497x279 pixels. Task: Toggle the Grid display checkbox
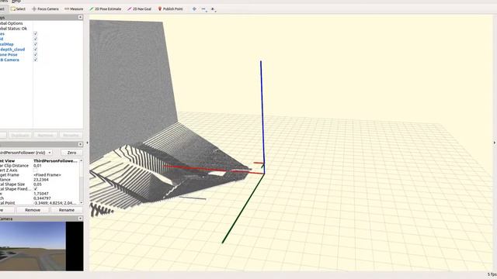pyautogui.click(x=35, y=39)
